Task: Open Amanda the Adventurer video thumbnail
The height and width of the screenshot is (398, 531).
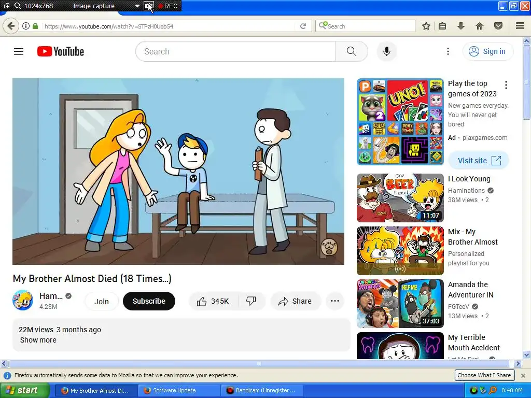Action: click(x=400, y=304)
